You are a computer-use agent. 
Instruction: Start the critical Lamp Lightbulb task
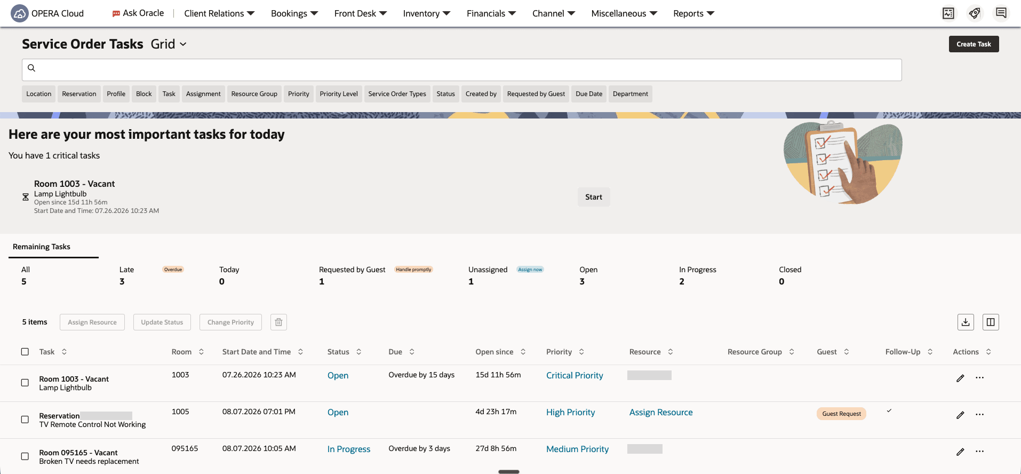[x=594, y=197]
